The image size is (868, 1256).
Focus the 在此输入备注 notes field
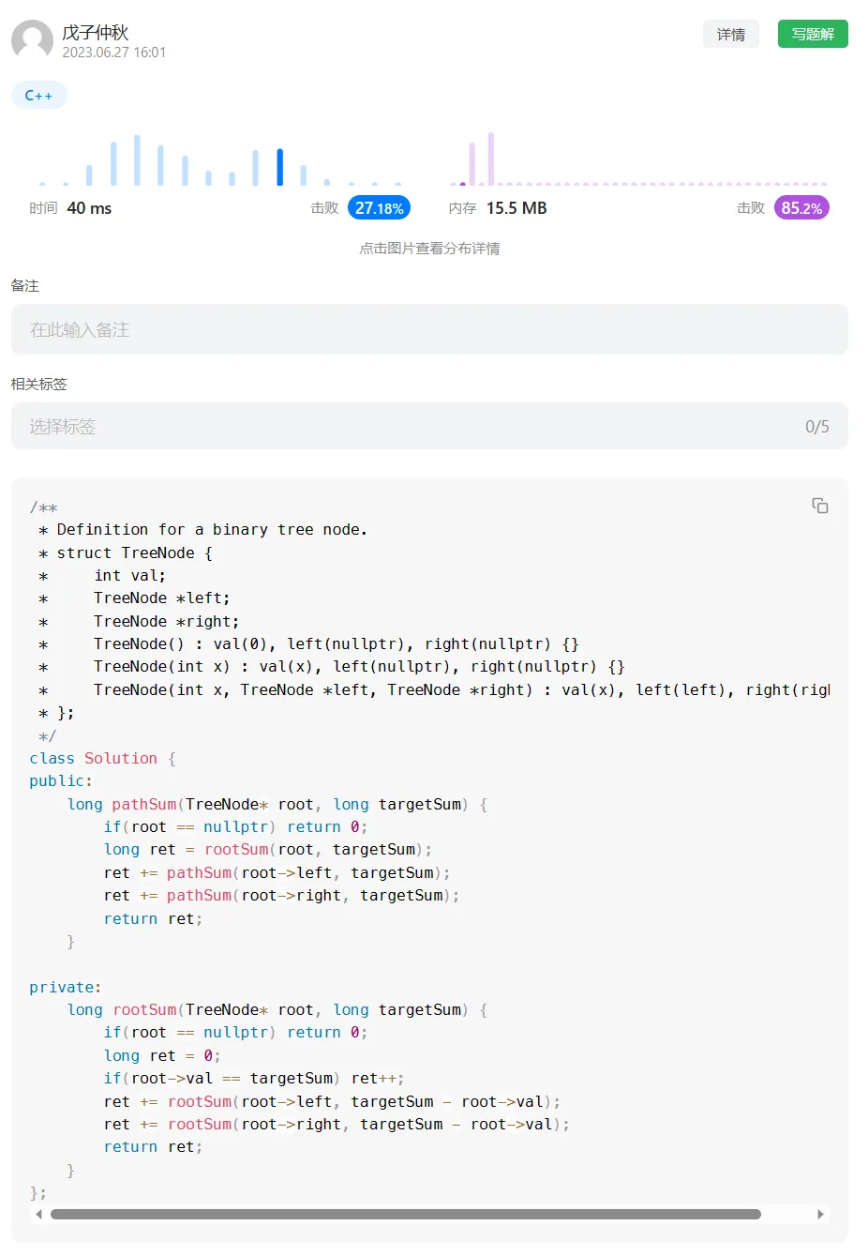(x=429, y=329)
